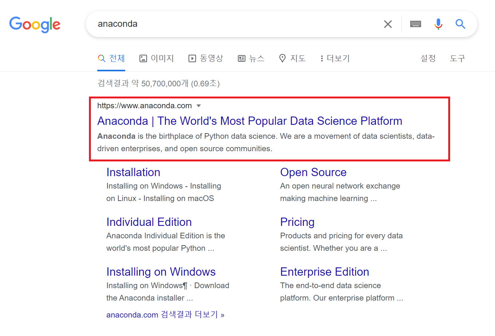Open the Enterprise Edition sitelink
The height and width of the screenshot is (336, 495).
(325, 272)
